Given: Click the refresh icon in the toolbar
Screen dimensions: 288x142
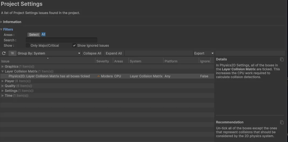Looking at the screenshot, I should (x=4, y=53).
